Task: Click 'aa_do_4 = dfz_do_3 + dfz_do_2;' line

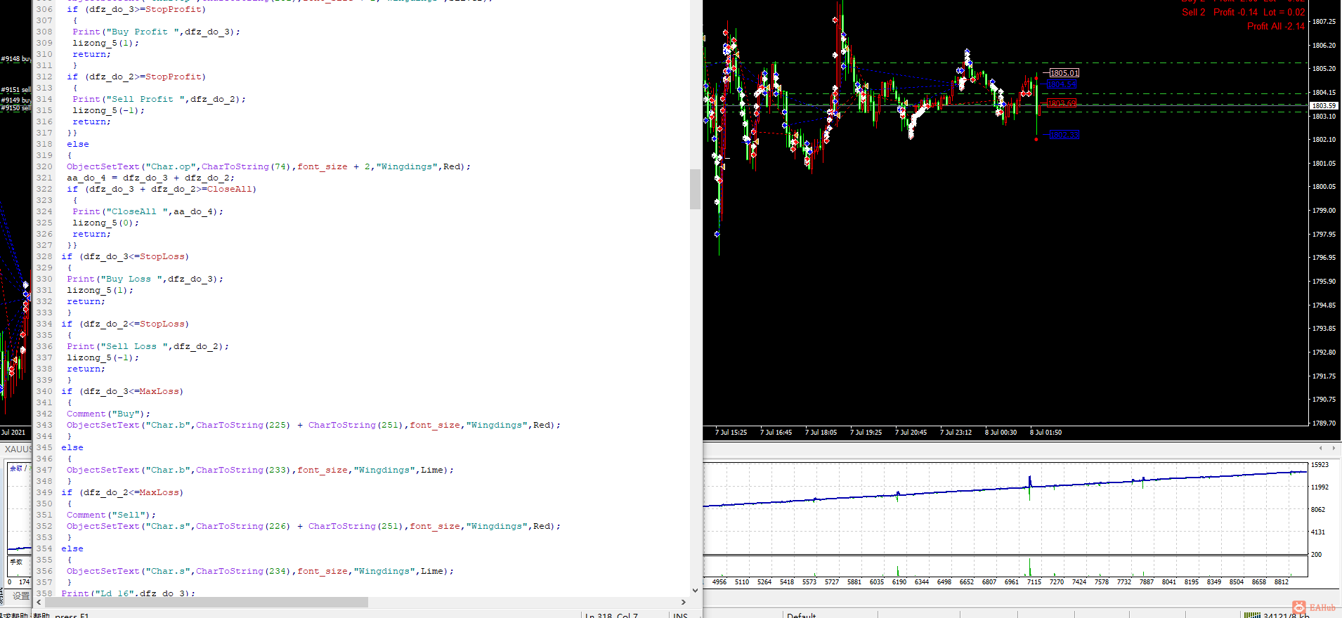Action: 150,178
